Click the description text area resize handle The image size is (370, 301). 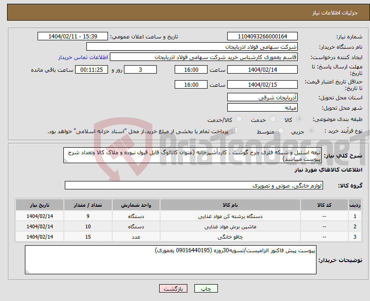pos(66,161)
